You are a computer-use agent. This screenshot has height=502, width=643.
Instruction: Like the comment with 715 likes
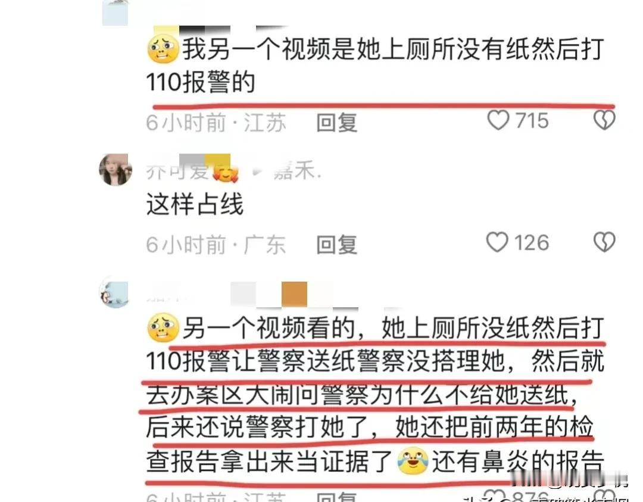[x=498, y=120]
